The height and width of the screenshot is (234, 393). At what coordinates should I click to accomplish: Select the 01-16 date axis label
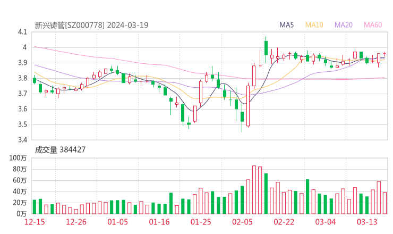point(159,222)
